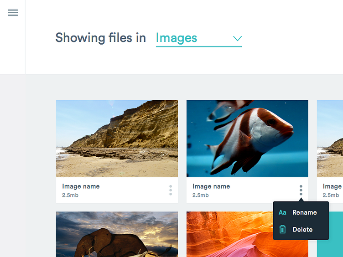
Task: Select the Image name text on the third card
Action: click(x=333, y=186)
